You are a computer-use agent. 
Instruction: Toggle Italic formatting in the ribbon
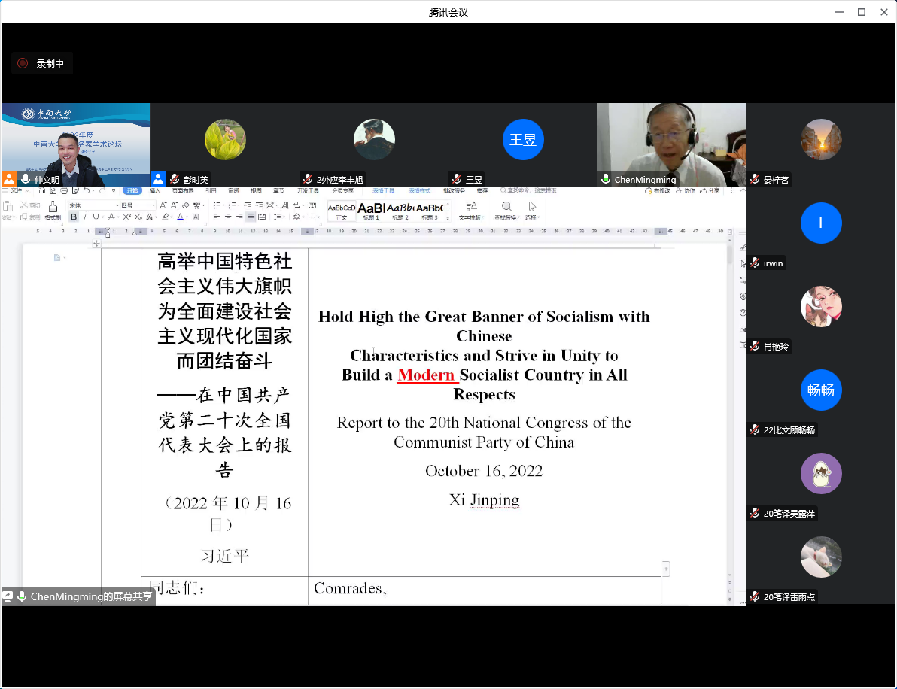84,217
